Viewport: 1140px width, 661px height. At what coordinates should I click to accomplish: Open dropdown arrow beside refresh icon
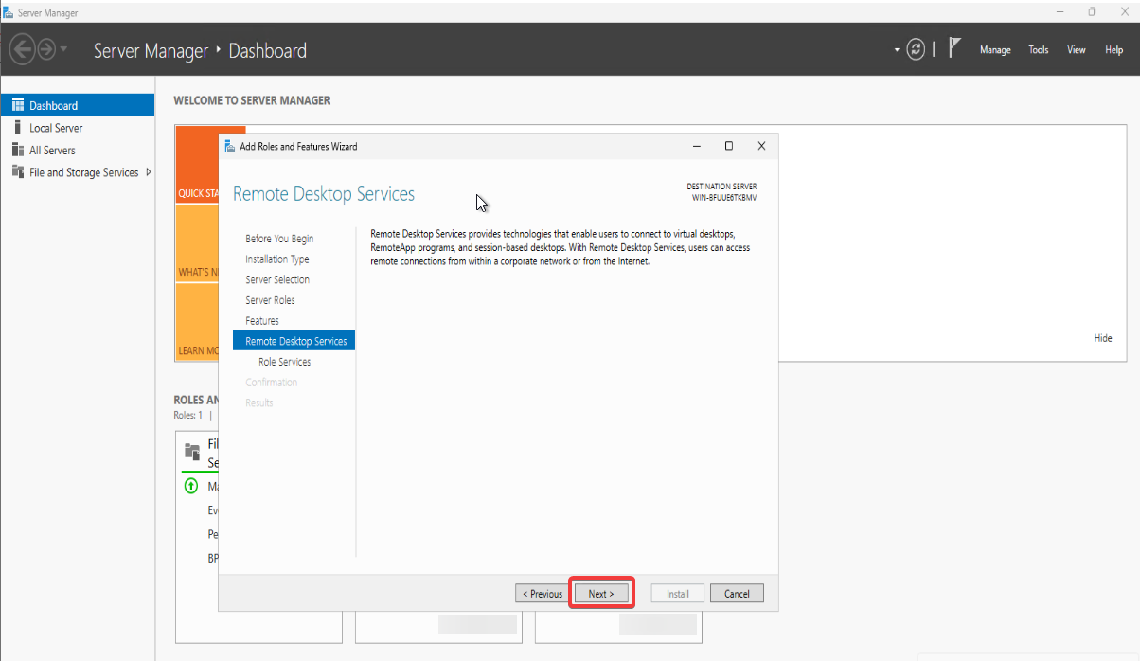point(897,50)
